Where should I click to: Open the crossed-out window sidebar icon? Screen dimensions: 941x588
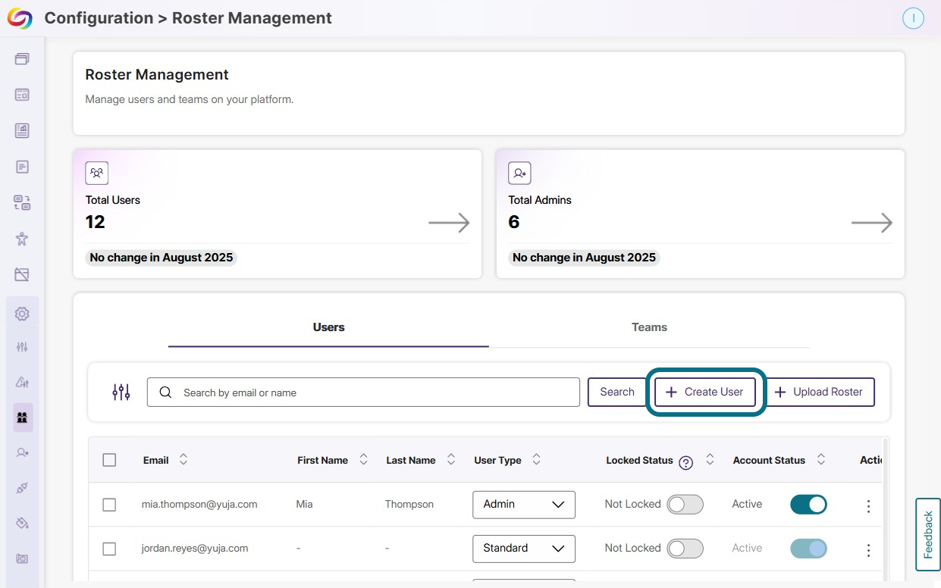pyautogui.click(x=22, y=274)
